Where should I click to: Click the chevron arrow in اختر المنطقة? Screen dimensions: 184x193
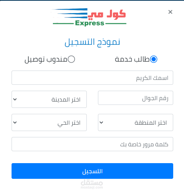(101, 122)
